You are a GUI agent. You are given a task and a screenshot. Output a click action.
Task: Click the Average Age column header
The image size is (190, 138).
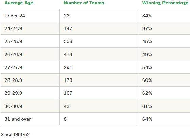click(x=19, y=3)
